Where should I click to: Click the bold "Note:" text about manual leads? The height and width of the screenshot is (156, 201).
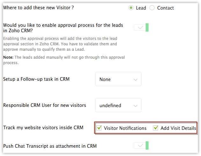(8, 57)
